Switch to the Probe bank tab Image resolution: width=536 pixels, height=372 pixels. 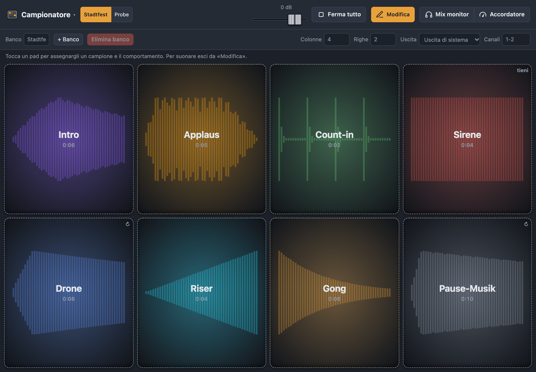click(122, 15)
